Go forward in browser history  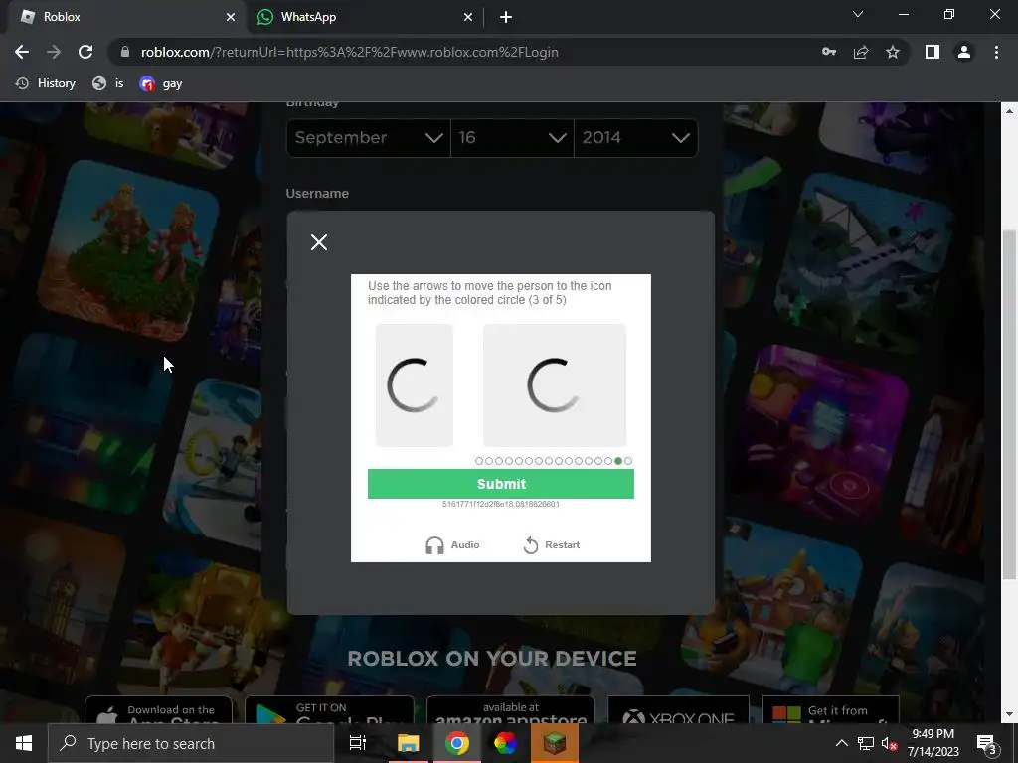[x=54, y=52]
